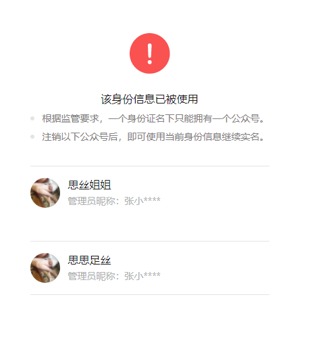Click masked name 张小**** under 思思足丝
Image resolution: width=318 pixels, height=343 pixels.
[142, 276]
